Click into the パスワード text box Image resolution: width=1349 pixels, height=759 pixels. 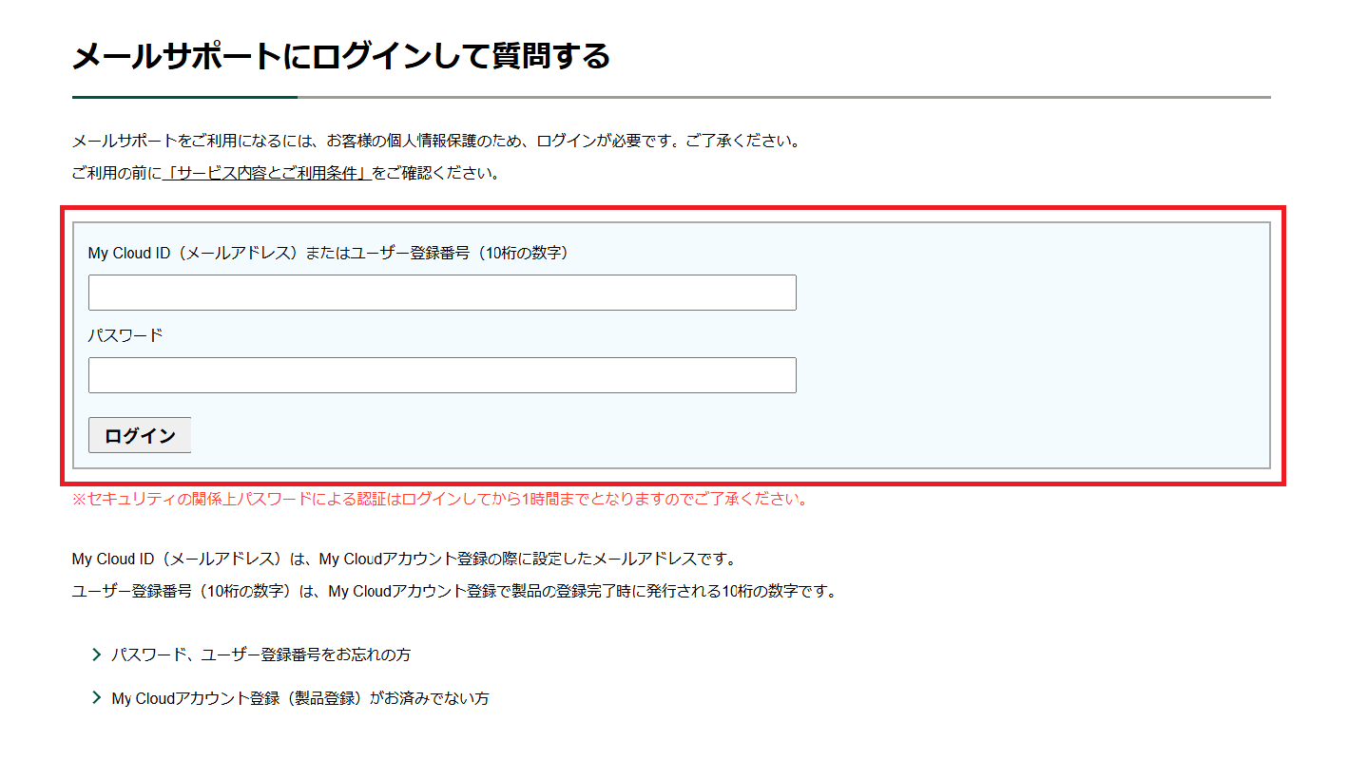[442, 375]
